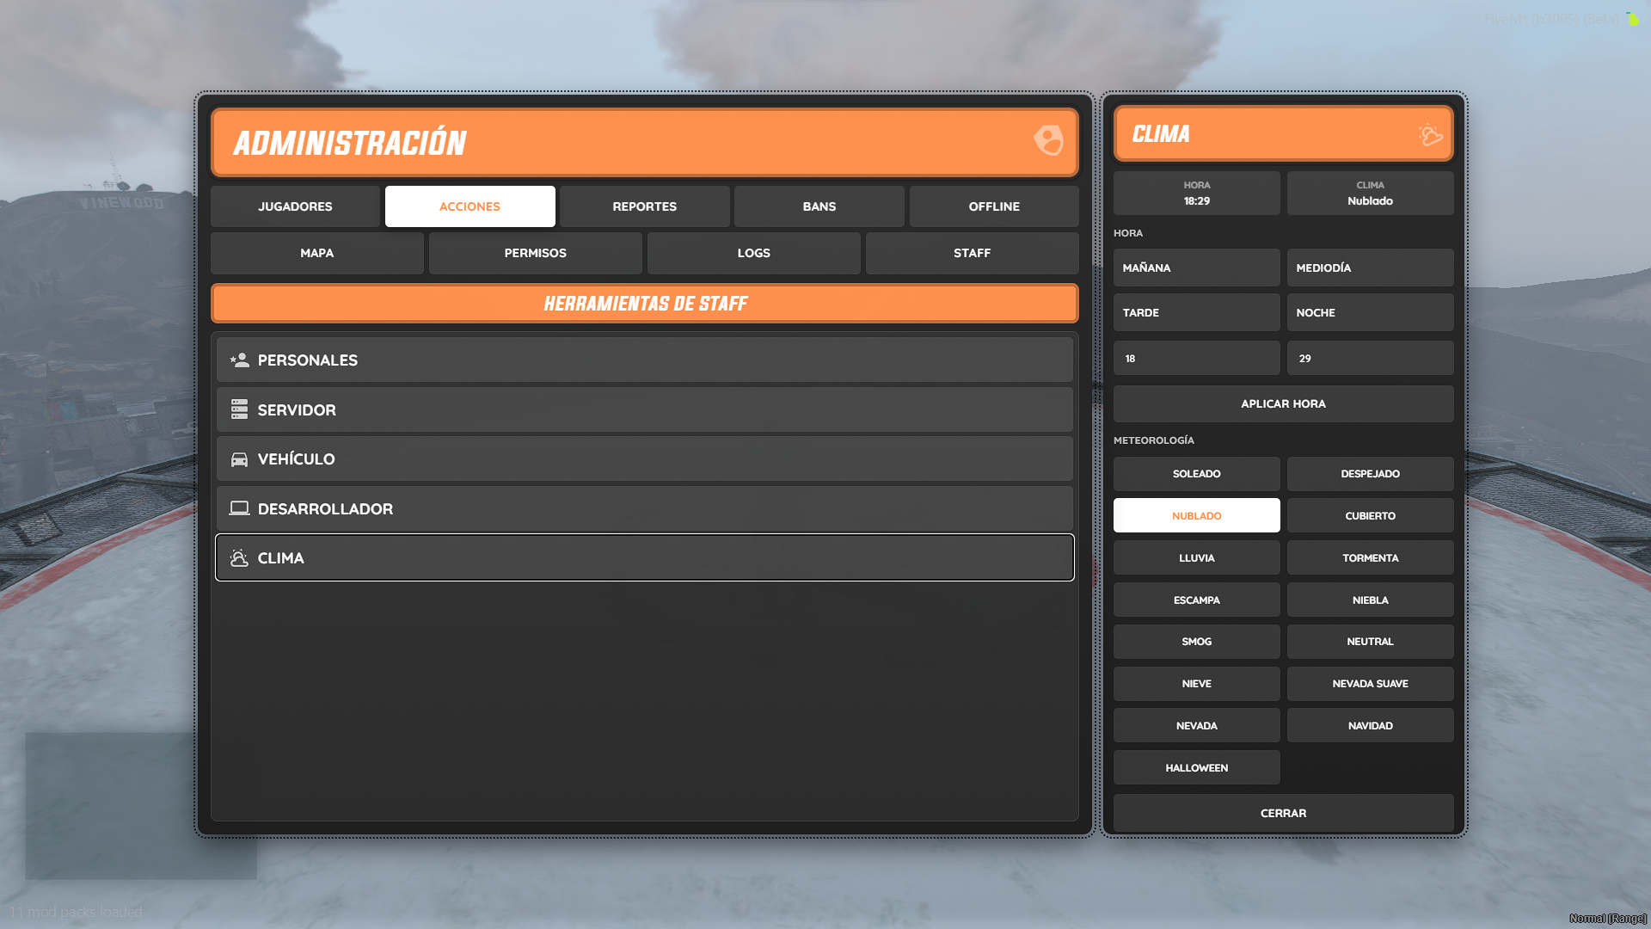Switch to the Acciones tab

point(470,206)
